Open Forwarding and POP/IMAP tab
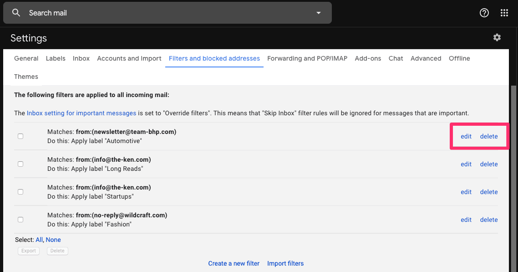Viewport: 518px width, 272px height. 307,58
